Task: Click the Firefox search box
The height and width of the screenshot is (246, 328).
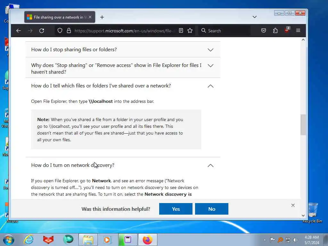Action: pos(225,31)
